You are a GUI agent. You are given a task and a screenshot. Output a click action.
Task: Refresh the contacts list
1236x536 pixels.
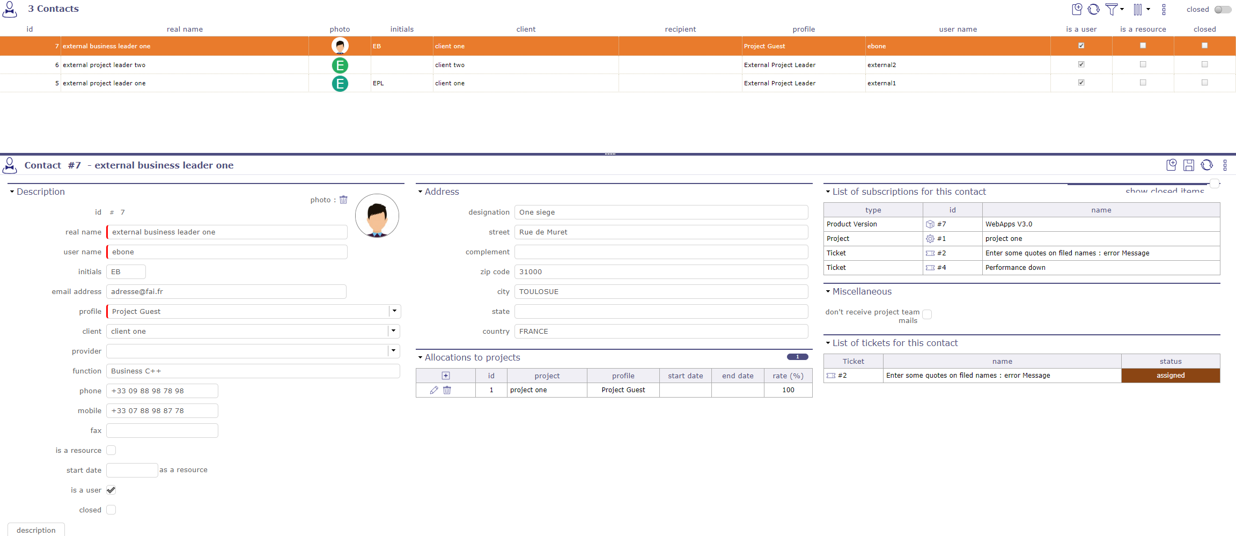[1095, 9]
